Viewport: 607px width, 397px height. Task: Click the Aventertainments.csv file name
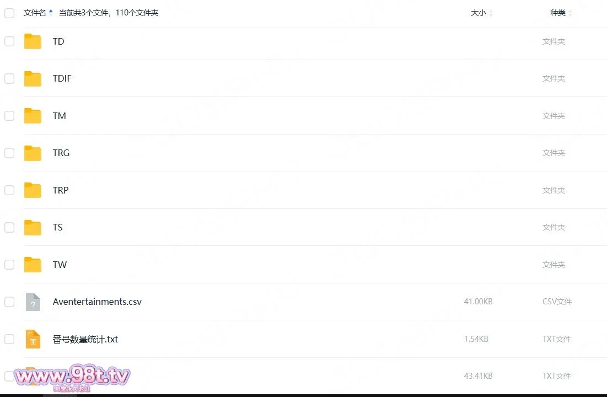(97, 302)
